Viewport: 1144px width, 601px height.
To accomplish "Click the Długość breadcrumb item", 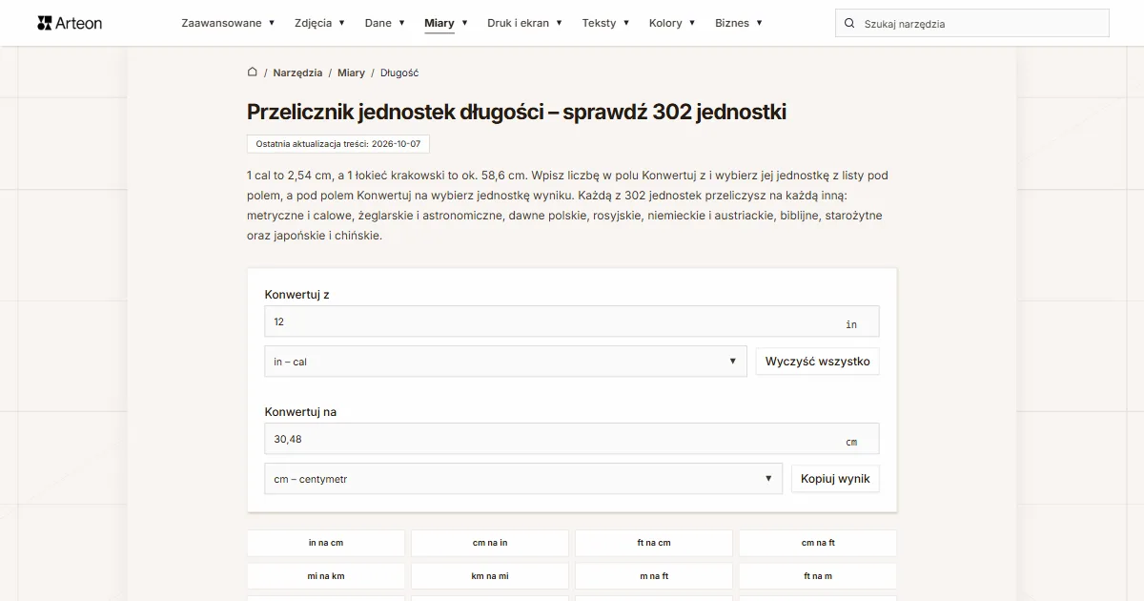I will pos(399,73).
